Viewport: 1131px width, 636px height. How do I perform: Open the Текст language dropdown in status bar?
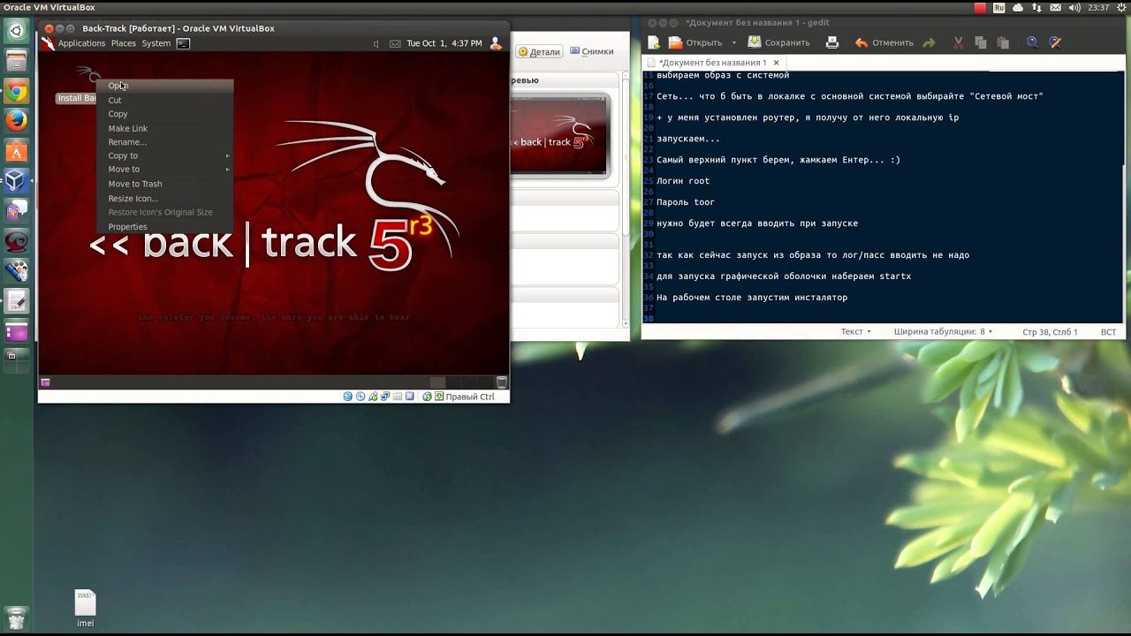[855, 332]
